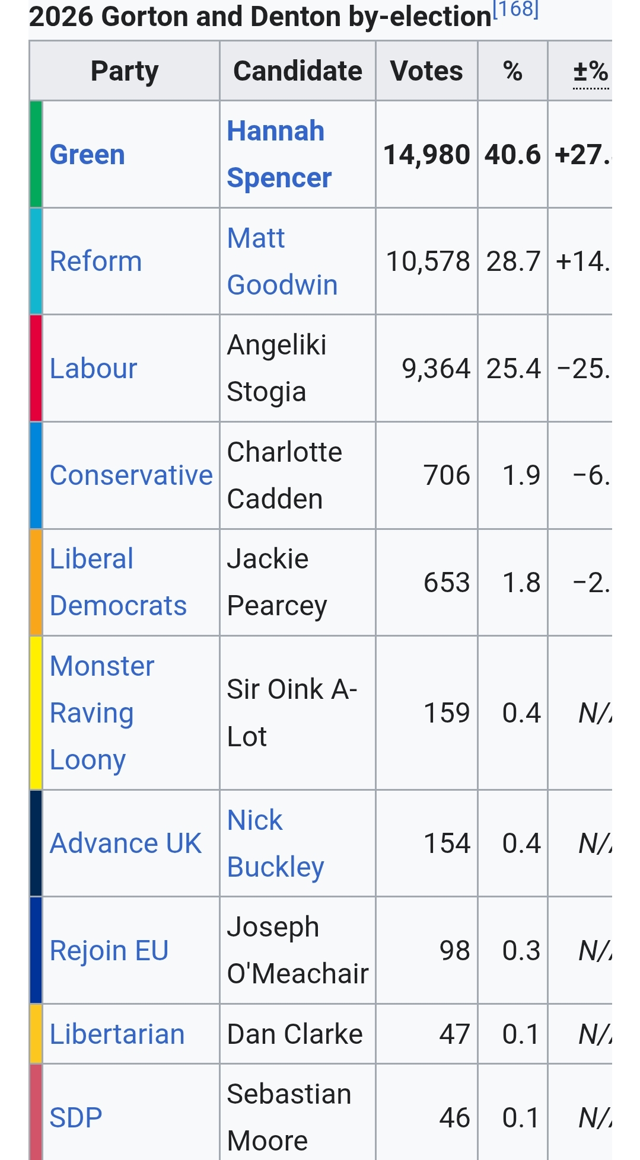Open the Monster Raving Loony link
Screen dimensions: 640x1160
click(102, 712)
